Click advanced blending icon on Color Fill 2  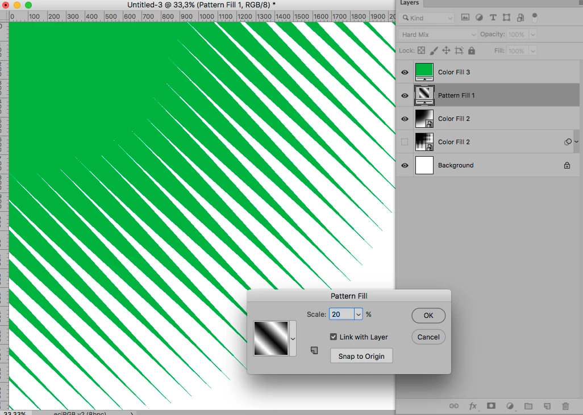(x=568, y=141)
